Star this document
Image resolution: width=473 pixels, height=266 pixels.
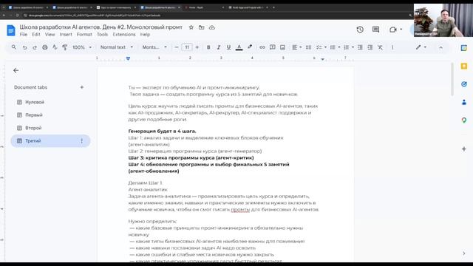[191, 27]
